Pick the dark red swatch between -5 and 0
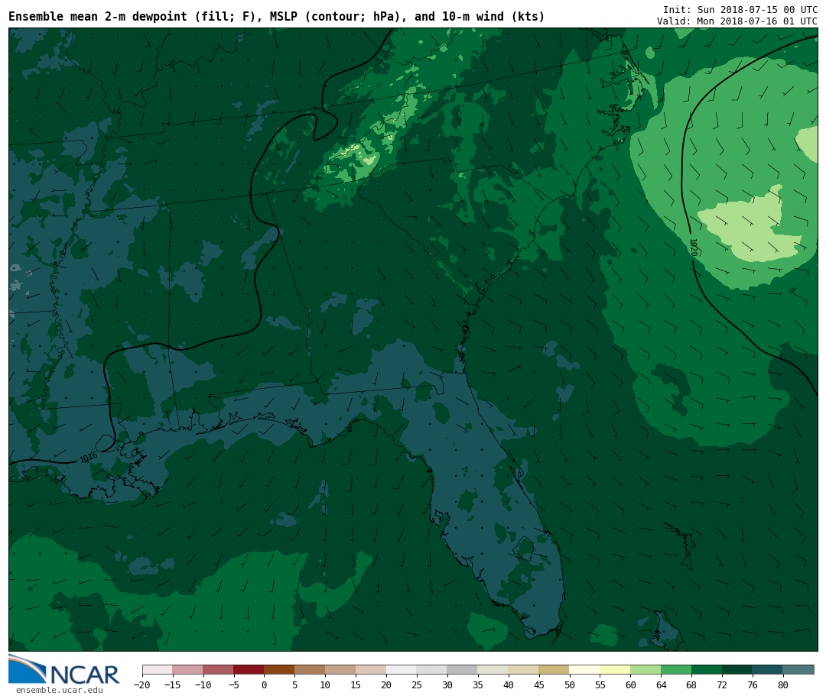Image resolution: width=826 pixels, height=699 pixels. 249,670
